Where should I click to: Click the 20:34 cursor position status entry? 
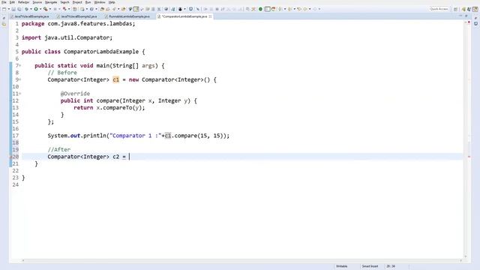391,266
